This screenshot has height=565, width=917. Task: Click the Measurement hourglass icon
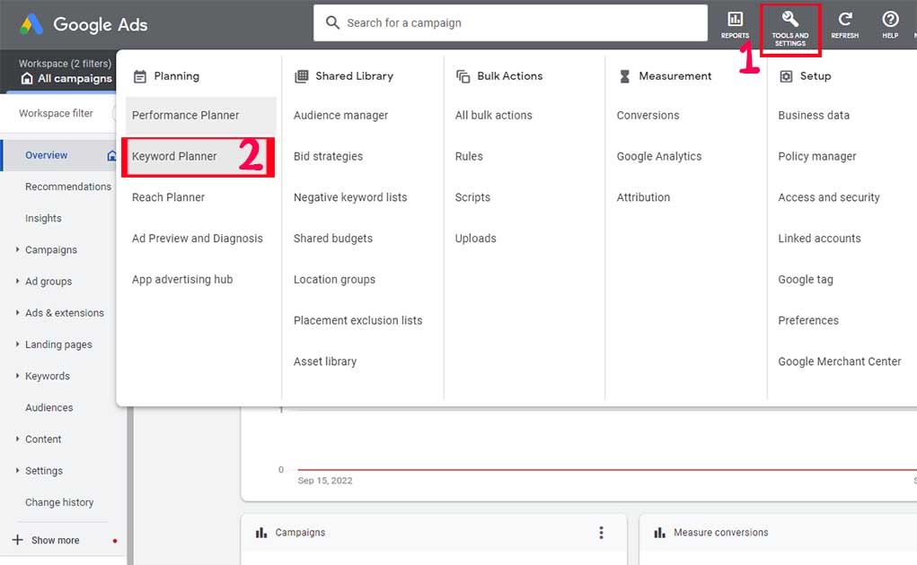[624, 76]
